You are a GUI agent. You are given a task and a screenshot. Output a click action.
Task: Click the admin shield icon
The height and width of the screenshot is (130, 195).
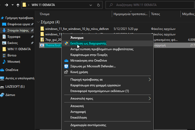click(66, 43)
